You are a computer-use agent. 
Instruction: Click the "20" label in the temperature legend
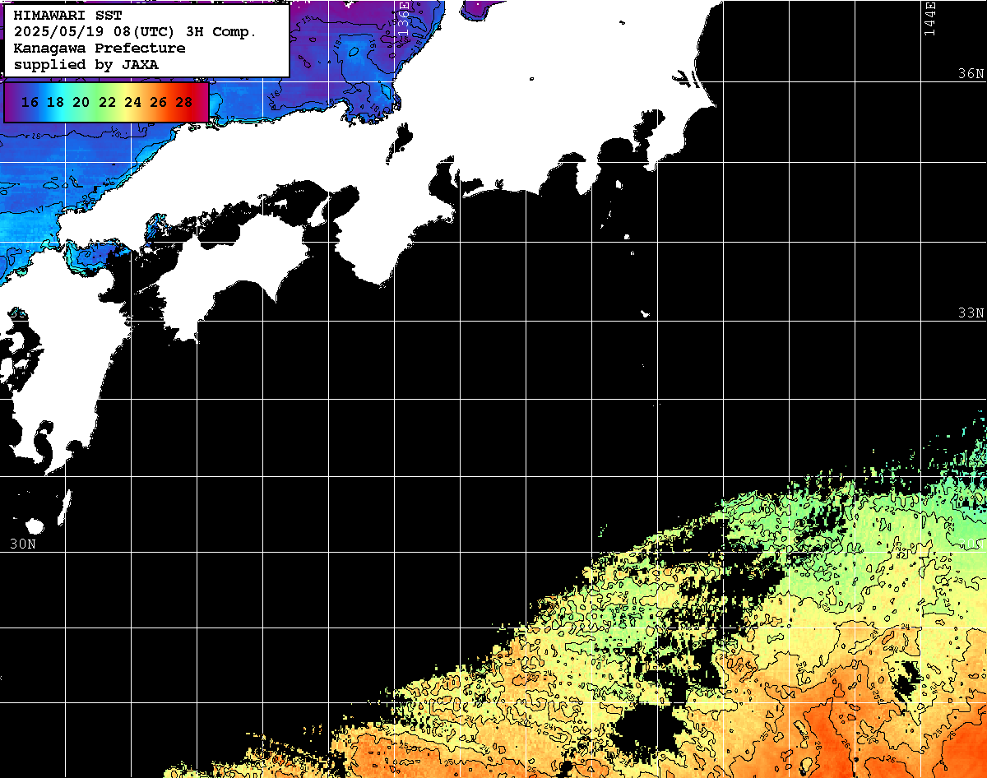(81, 102)
